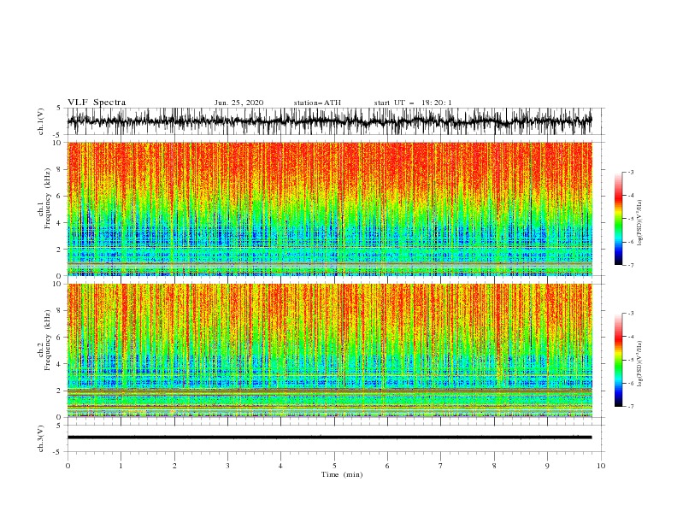Click the "station=ATH" label

[x=317, y=103]
